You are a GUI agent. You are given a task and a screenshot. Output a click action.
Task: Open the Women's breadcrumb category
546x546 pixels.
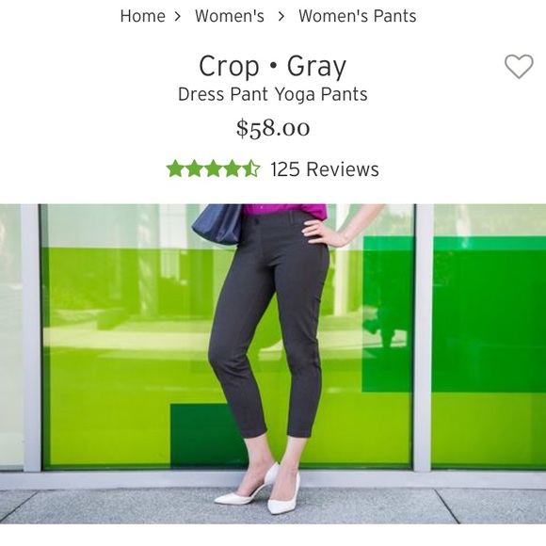pyautogui.click(x=230, y=16)
